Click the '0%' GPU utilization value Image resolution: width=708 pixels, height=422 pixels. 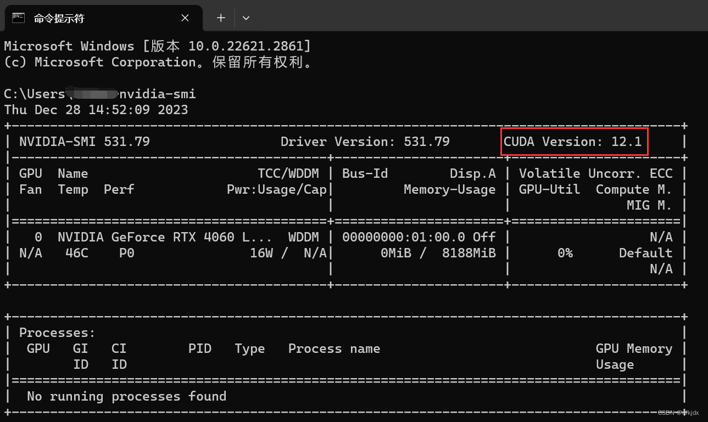[565, 253]
